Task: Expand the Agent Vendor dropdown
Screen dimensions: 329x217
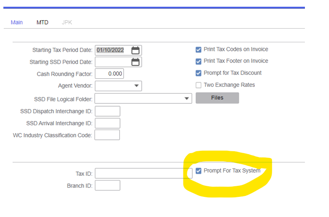Action: point(136,86)
